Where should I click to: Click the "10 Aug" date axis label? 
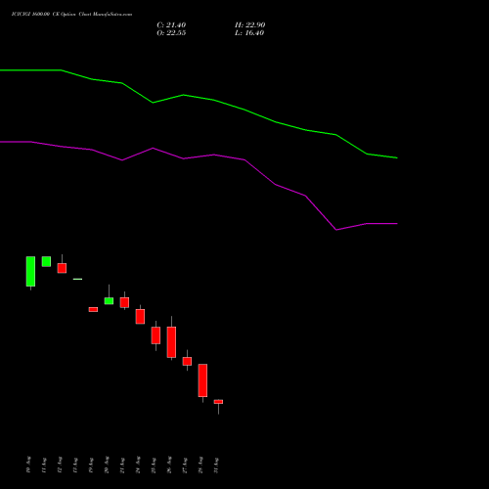pyautogui.click(x=28, y=465)
